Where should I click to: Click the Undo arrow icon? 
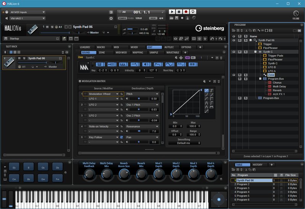[212, 39]
